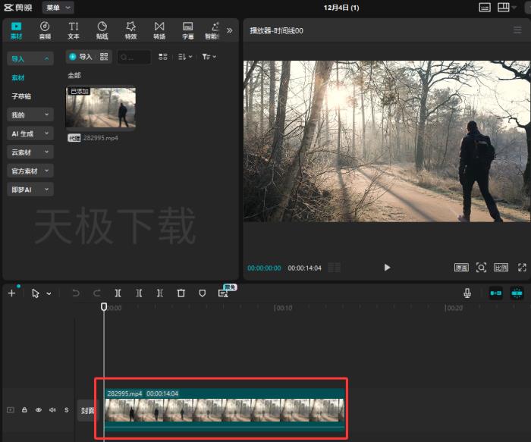
Task: Select the 贴纸 (Stickers) icon
Action: [x=102, y=30]
